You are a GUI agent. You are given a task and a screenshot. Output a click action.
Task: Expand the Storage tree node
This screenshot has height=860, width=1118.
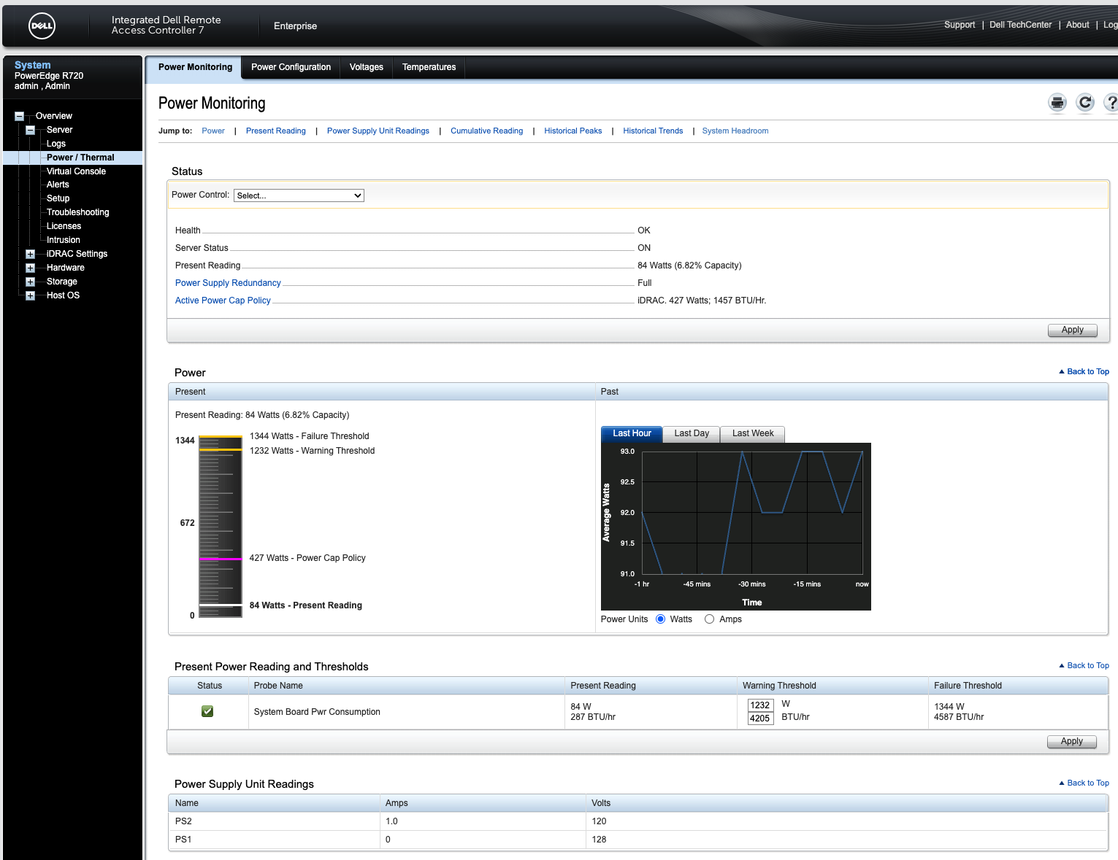31,282
